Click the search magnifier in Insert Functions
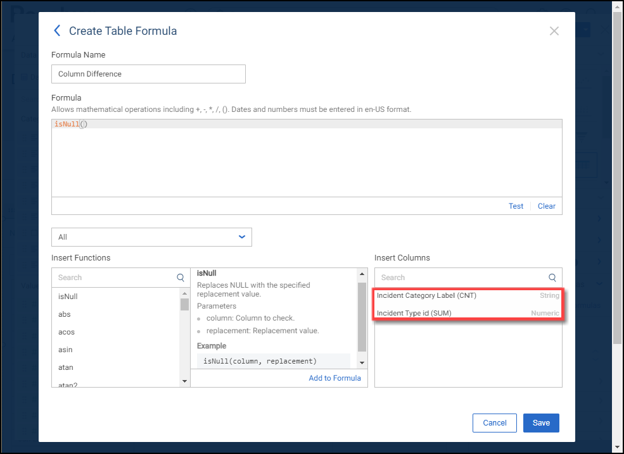The height and width of the screenshot is (454, 624). 181,278
